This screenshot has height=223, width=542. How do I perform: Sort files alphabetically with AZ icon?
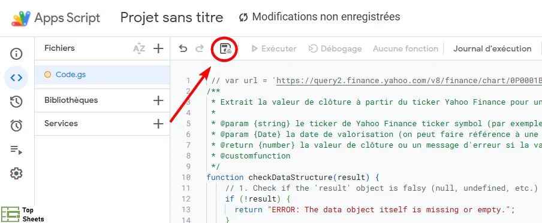coord(139,48)
